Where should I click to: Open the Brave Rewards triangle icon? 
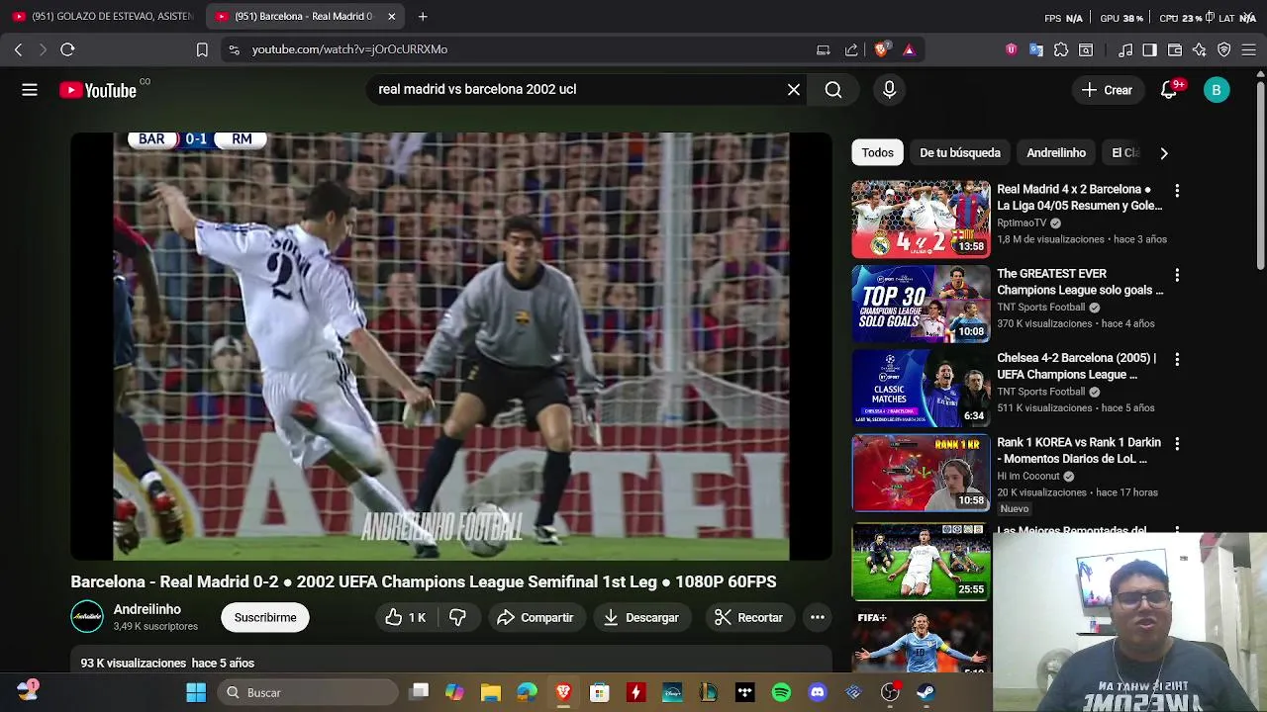pos(909,49)
